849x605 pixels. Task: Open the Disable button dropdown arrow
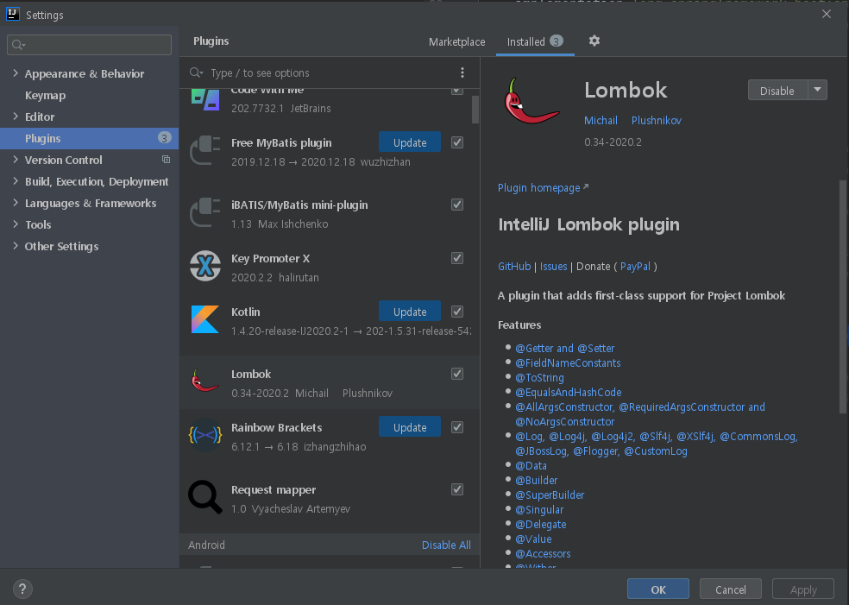818,90
